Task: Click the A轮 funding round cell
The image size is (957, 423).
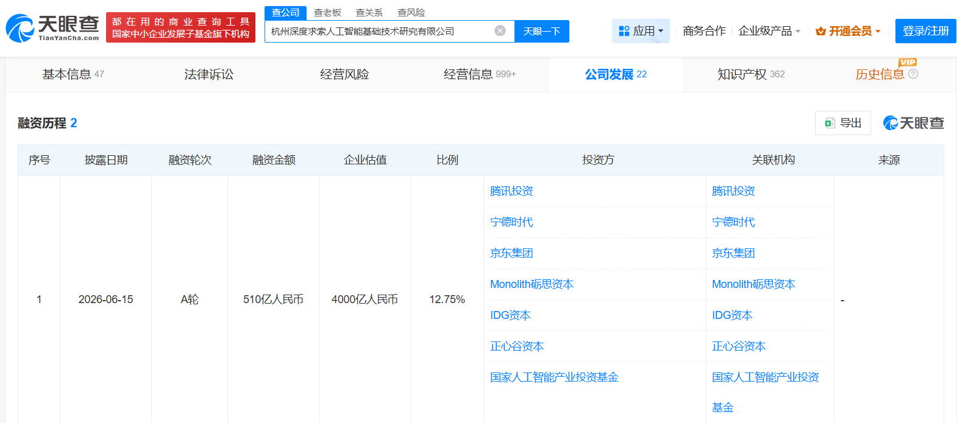Action: click(x=190, y=299)
